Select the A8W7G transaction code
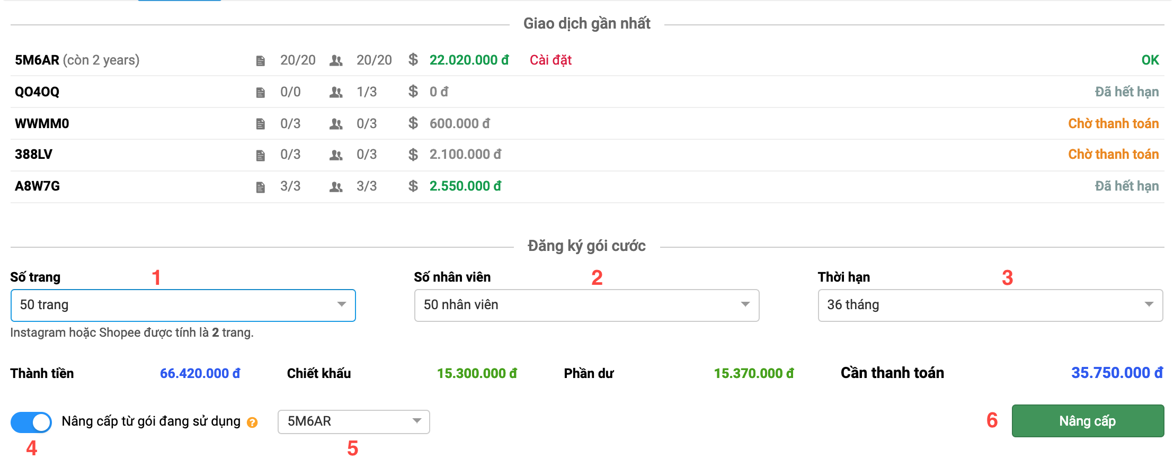The width and height of the screenshot is (1174, 468). click(37, 186)
